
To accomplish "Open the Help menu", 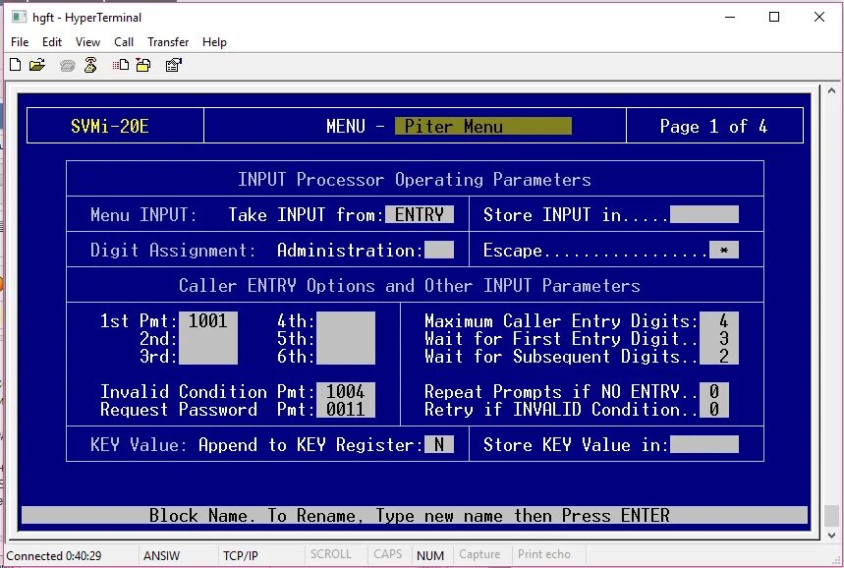I will [x=214, y=42].
